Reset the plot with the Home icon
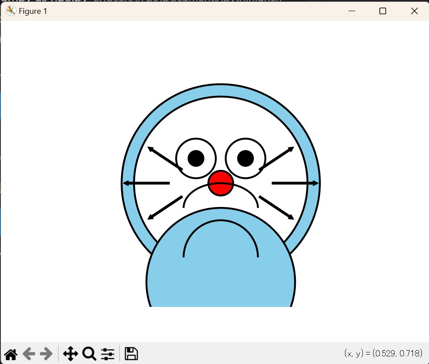 [11, 354]
